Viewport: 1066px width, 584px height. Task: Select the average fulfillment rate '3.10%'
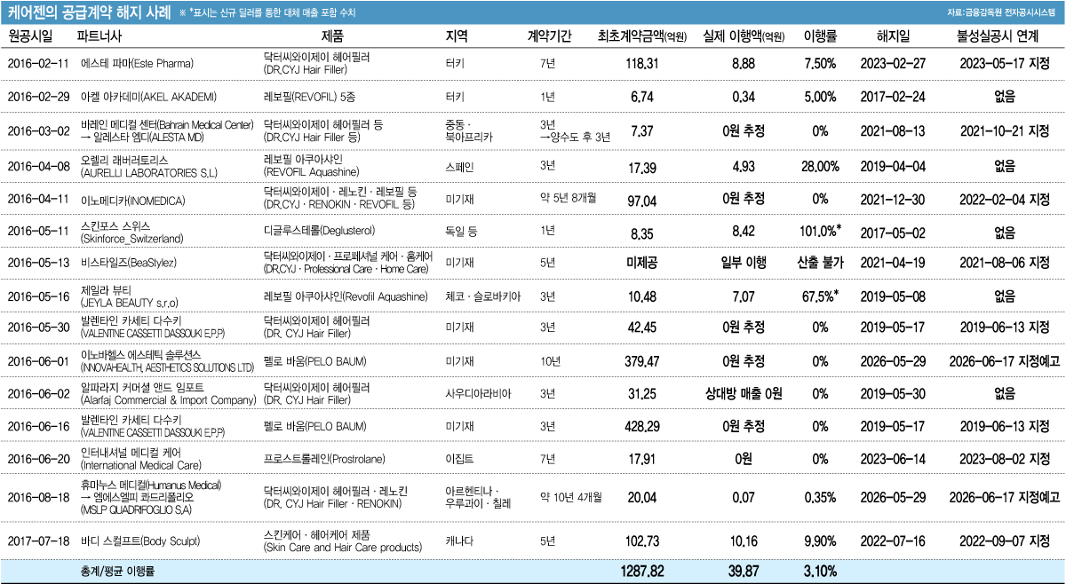pos(821,572)
